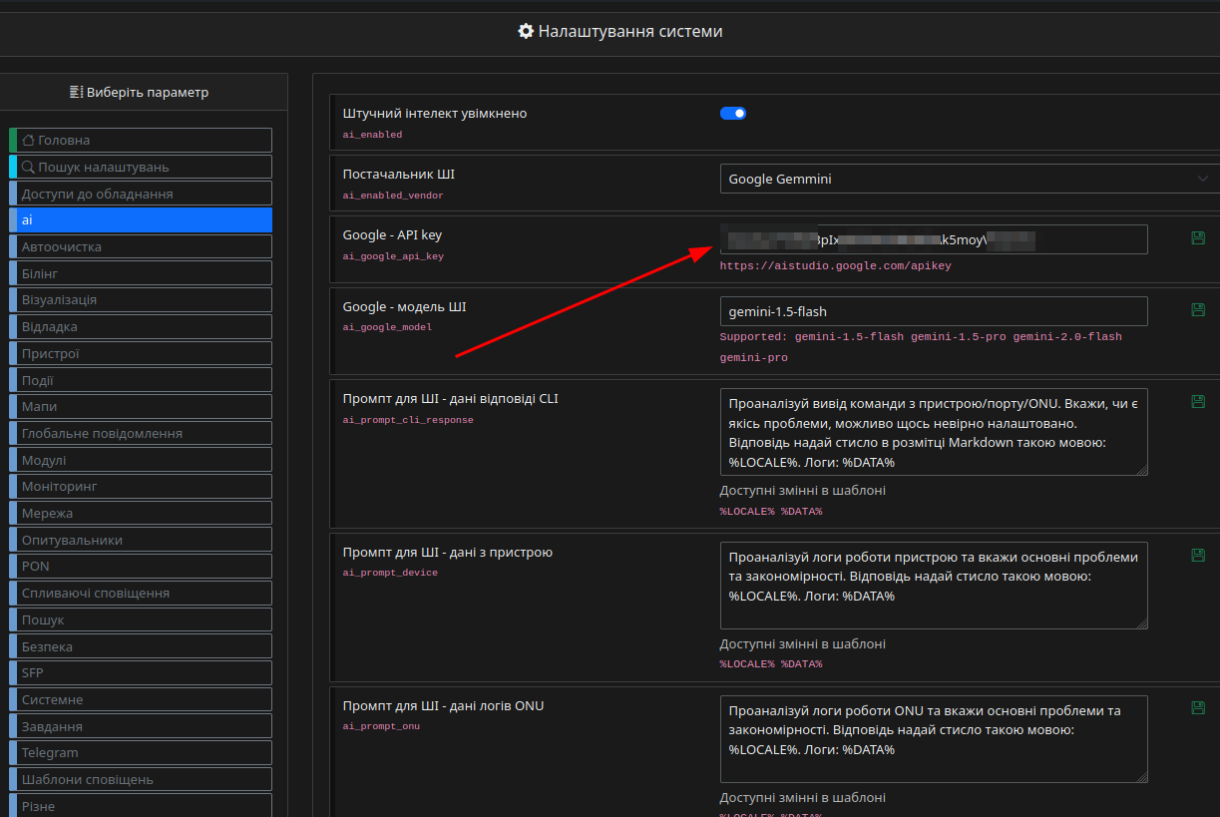This screenshot has height=817, width=1220.
Task: Click the ai_prompt_cli_response label
Action: (408, 420)
